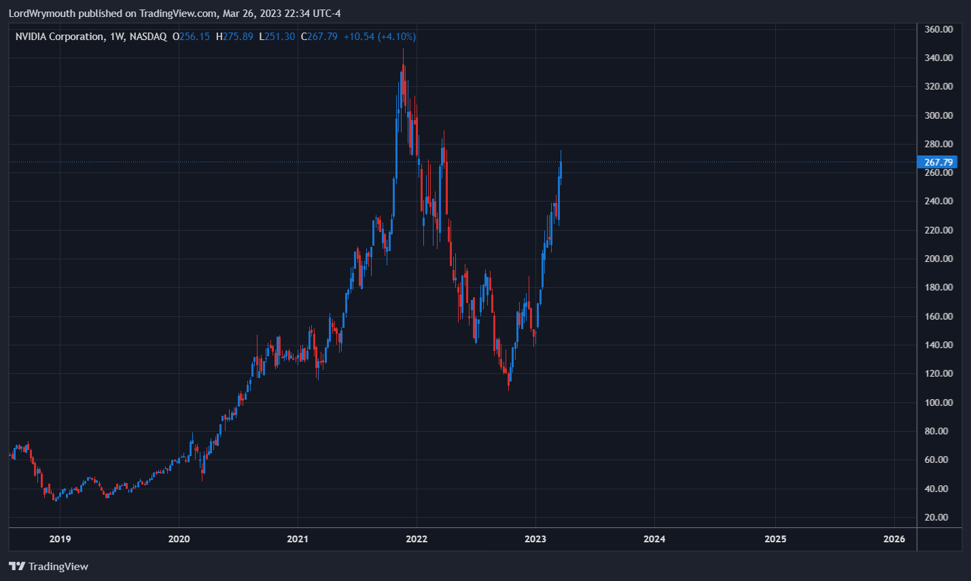Click the low value 251.30
The image size is (971, 581).
coord(279,37)
